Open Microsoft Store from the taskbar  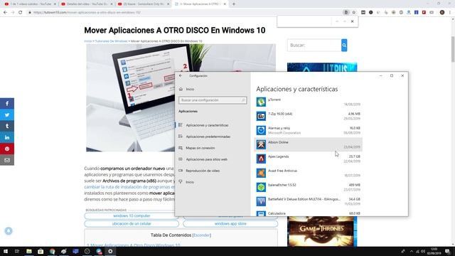pyautogui.click(x=41, y=251)
